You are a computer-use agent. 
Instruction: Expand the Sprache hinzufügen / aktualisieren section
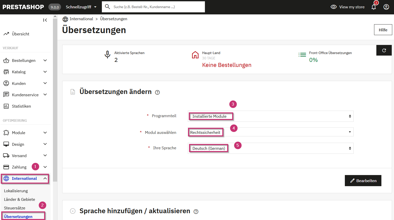tap(73, 211)
